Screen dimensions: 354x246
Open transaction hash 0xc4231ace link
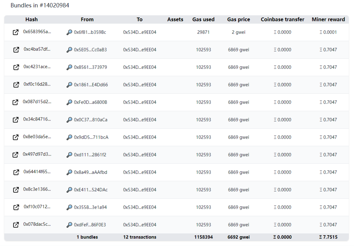click(x=37, y=67)
